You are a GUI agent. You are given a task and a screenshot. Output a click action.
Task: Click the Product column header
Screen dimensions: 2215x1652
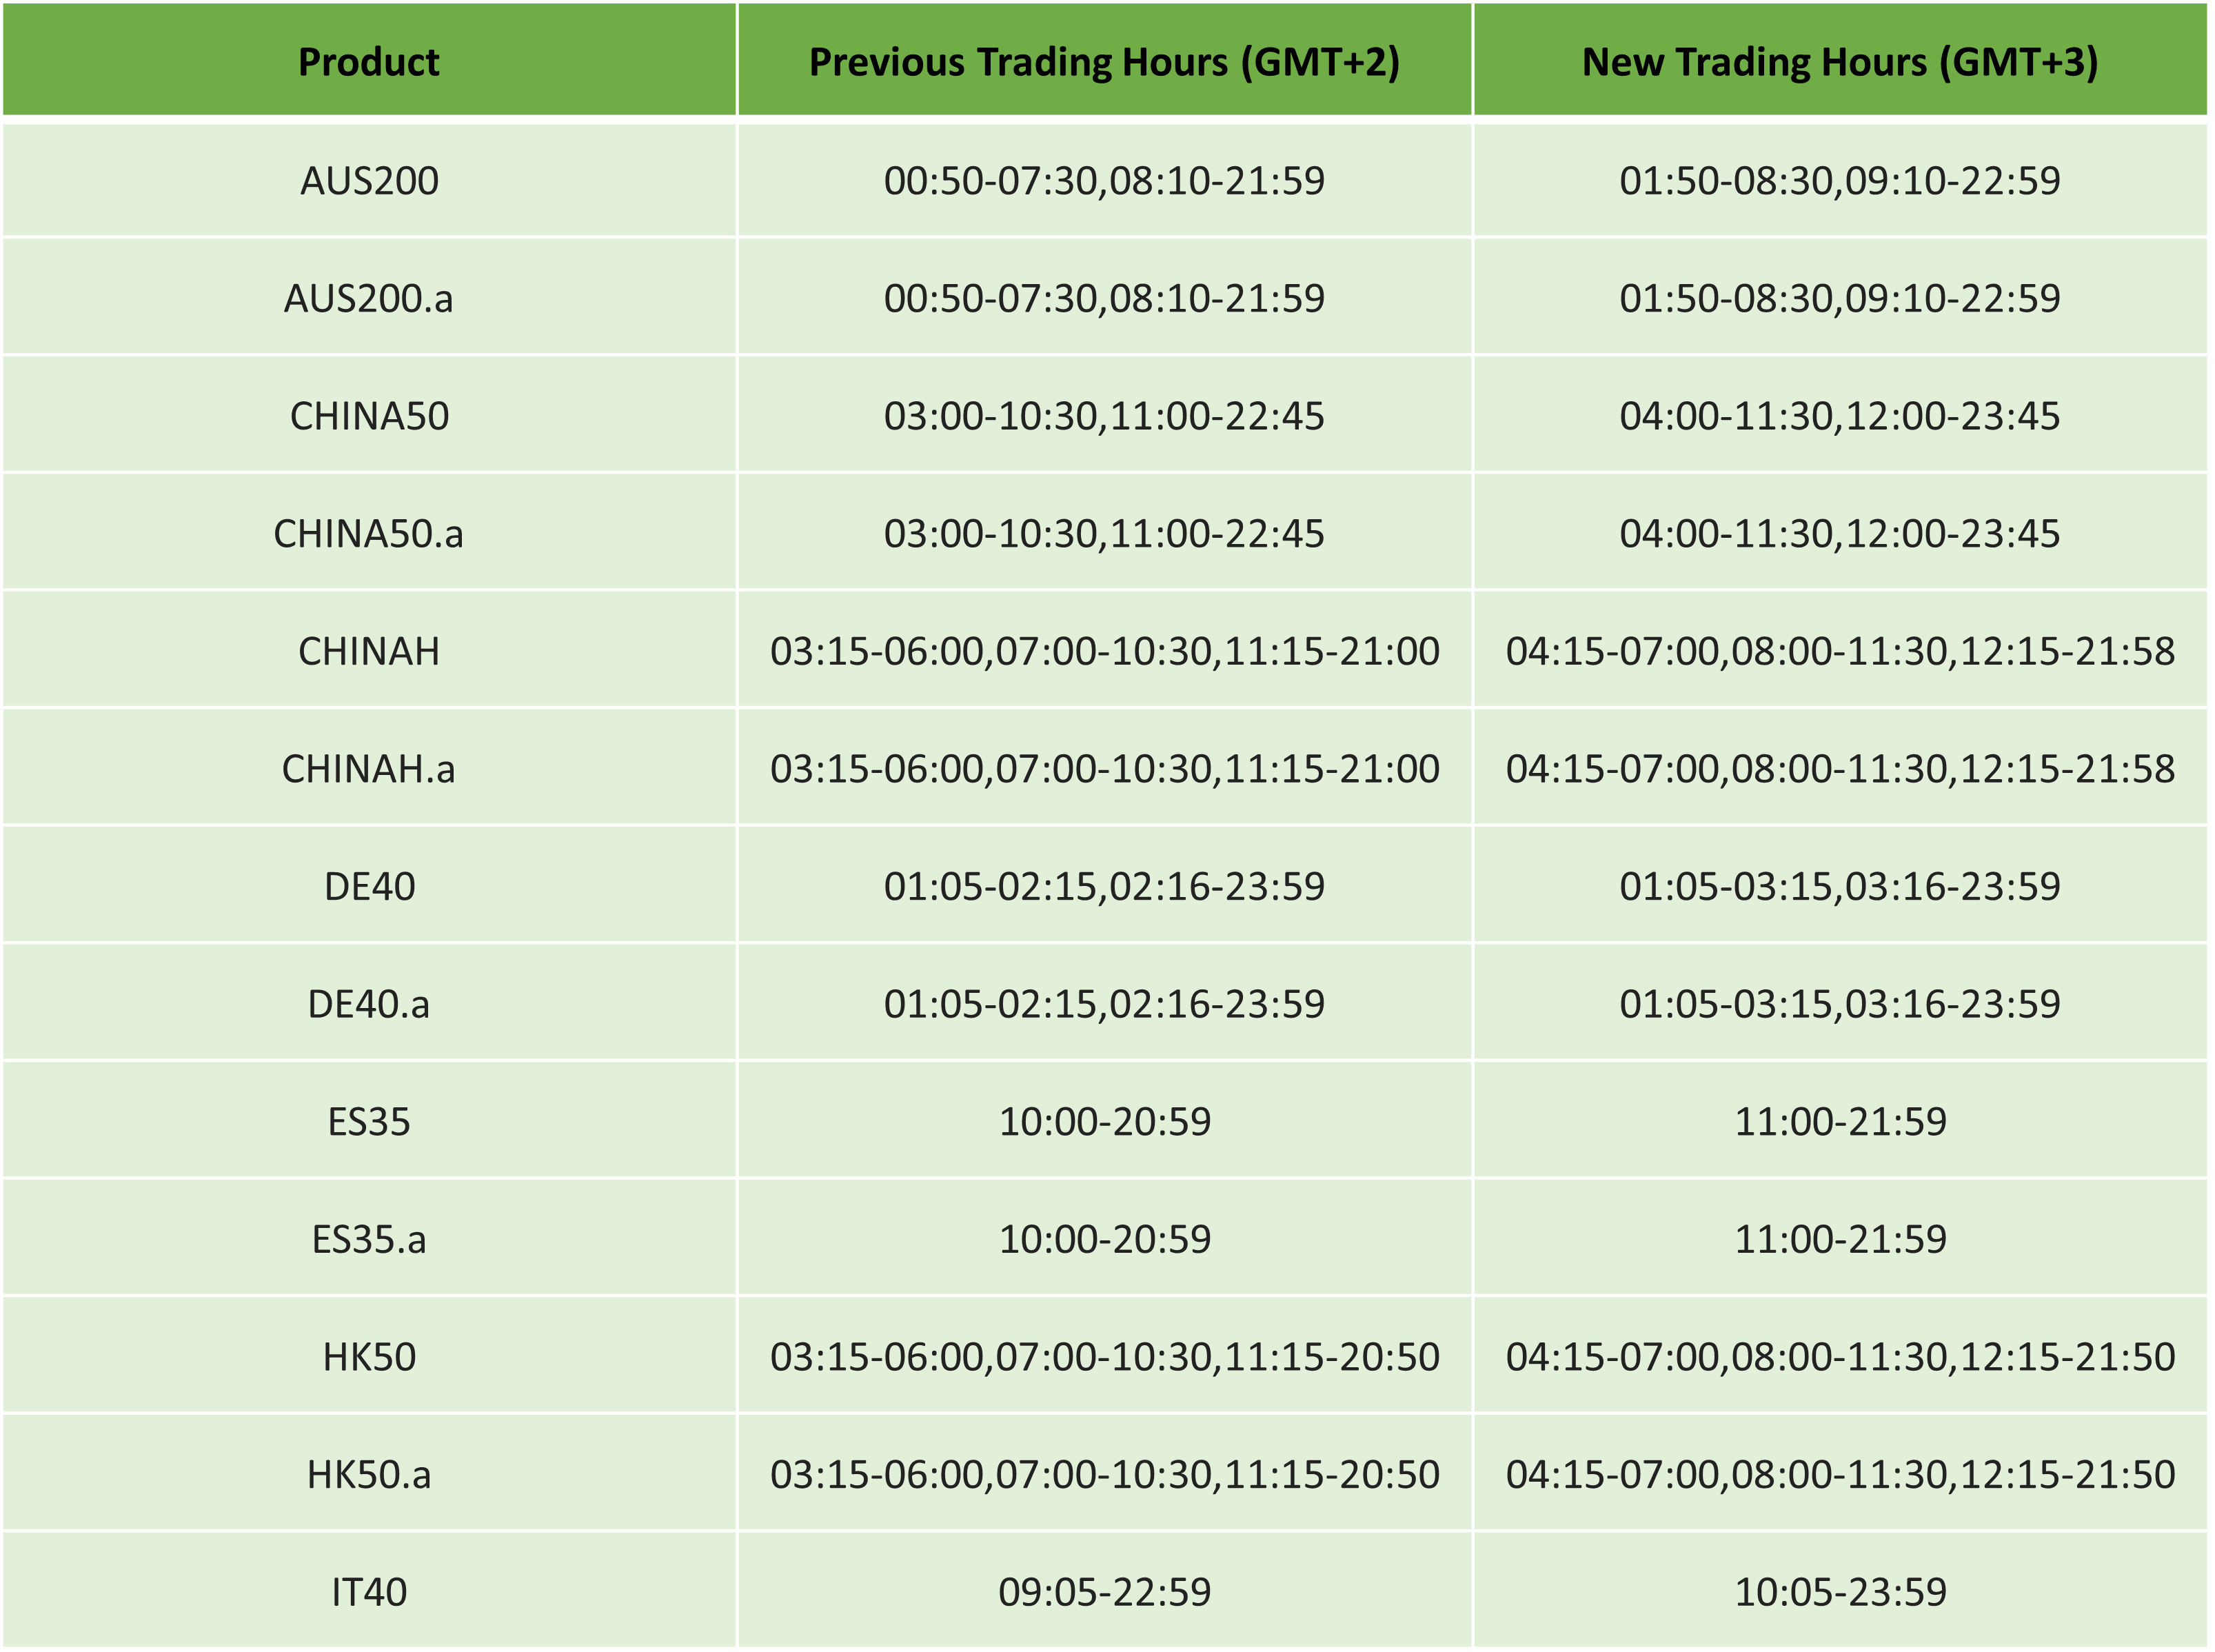[369, 62]
